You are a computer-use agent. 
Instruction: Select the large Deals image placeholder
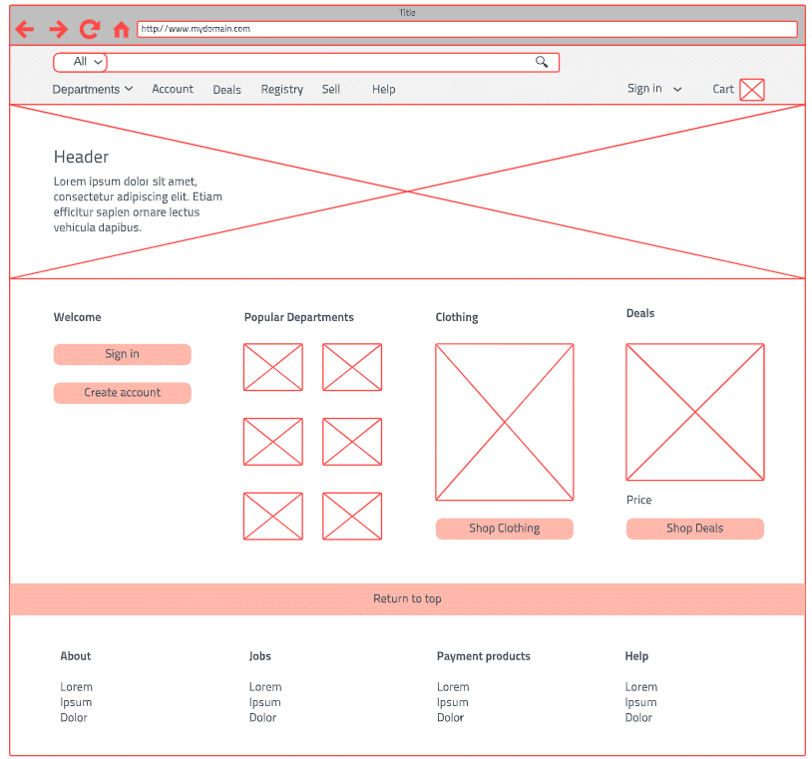(x=694, y=412)
